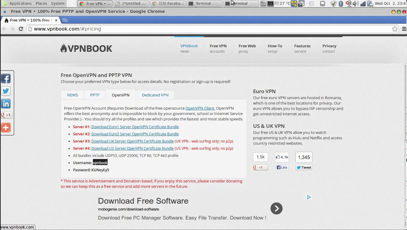Select the OpenVPN tab

(121, 95)
